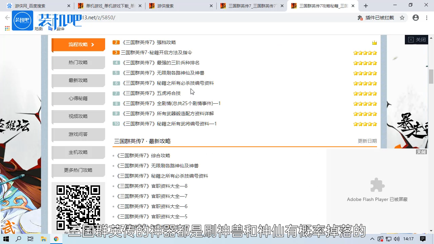Open the 《三国群英传7》综合攻略 link
Image resolution: width=434 pixels, height=244 pixels.
click(x=144, y=155)
